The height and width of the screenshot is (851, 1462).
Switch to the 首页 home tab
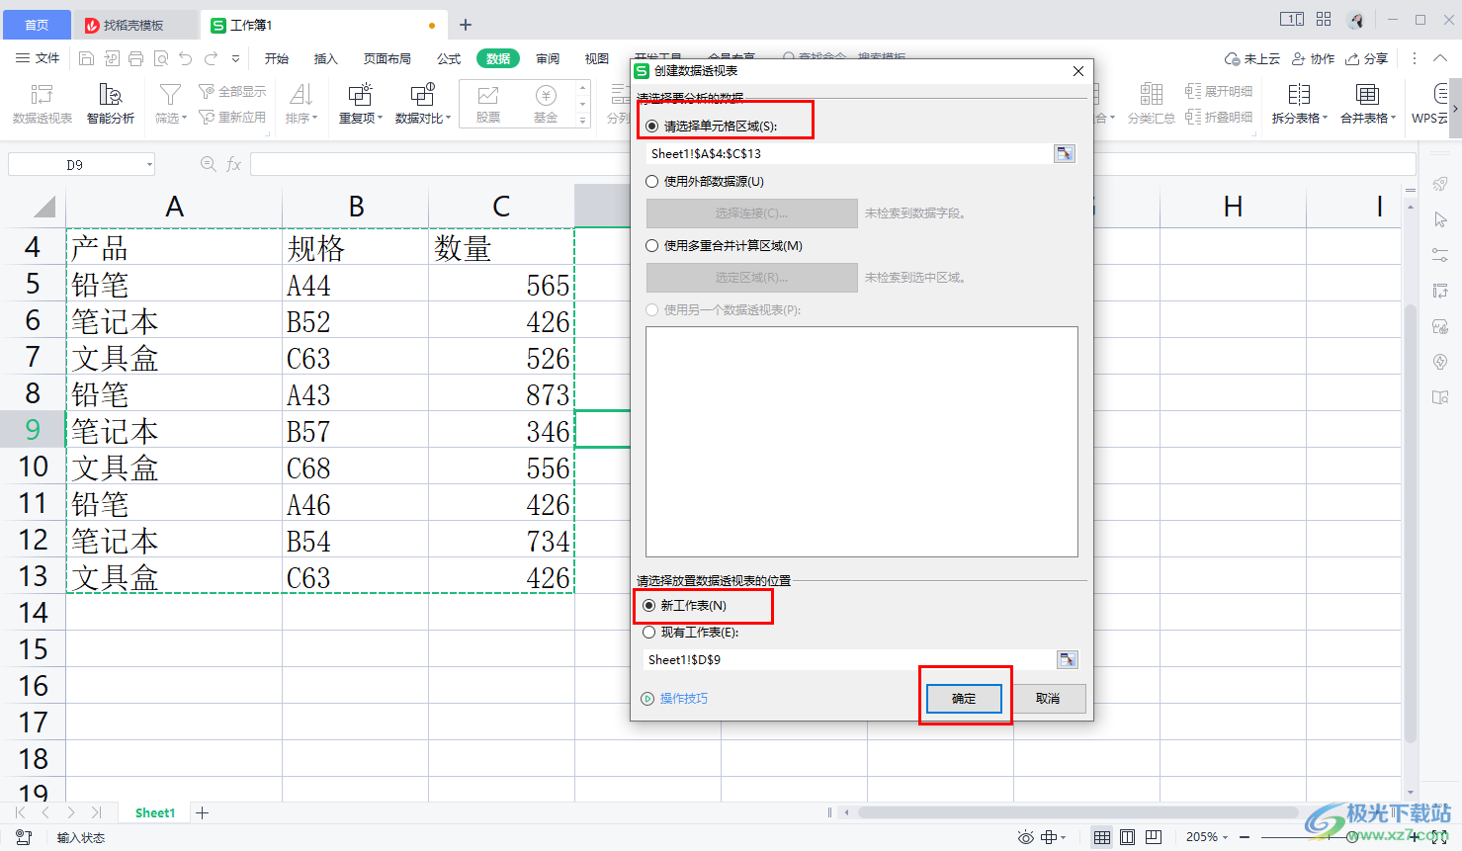(37, 25)
